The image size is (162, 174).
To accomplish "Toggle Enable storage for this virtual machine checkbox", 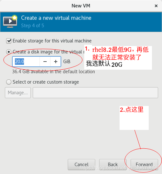I will (x=9, y=41).
